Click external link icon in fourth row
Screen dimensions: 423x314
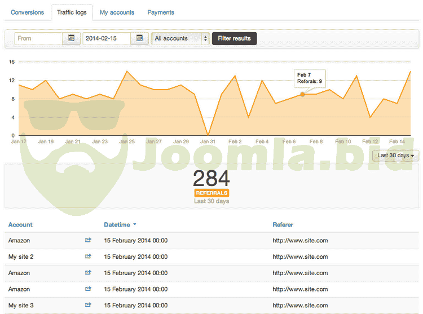(x=88, y=289)
